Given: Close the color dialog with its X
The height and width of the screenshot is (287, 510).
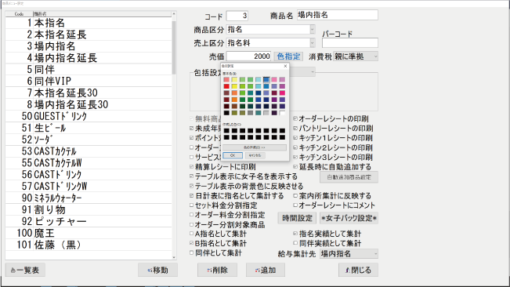Looking at the screenshot, I should pyautogui.click(x=285, y=66).
